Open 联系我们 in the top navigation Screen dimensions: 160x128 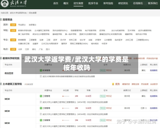point(153,4)
